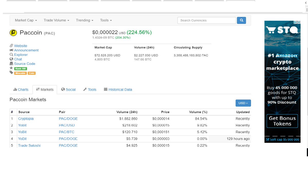This screenshot has height=173, width=308.
Task: Click the $2.227.090 USD volume value
Action: 146,55
